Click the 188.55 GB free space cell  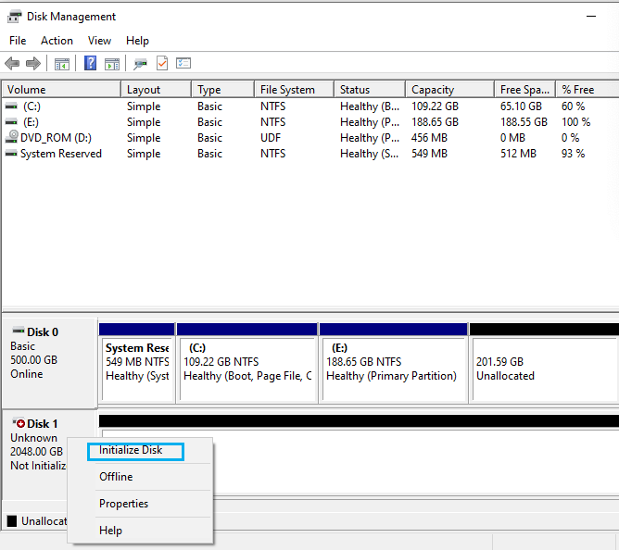[x=524, y=122]
